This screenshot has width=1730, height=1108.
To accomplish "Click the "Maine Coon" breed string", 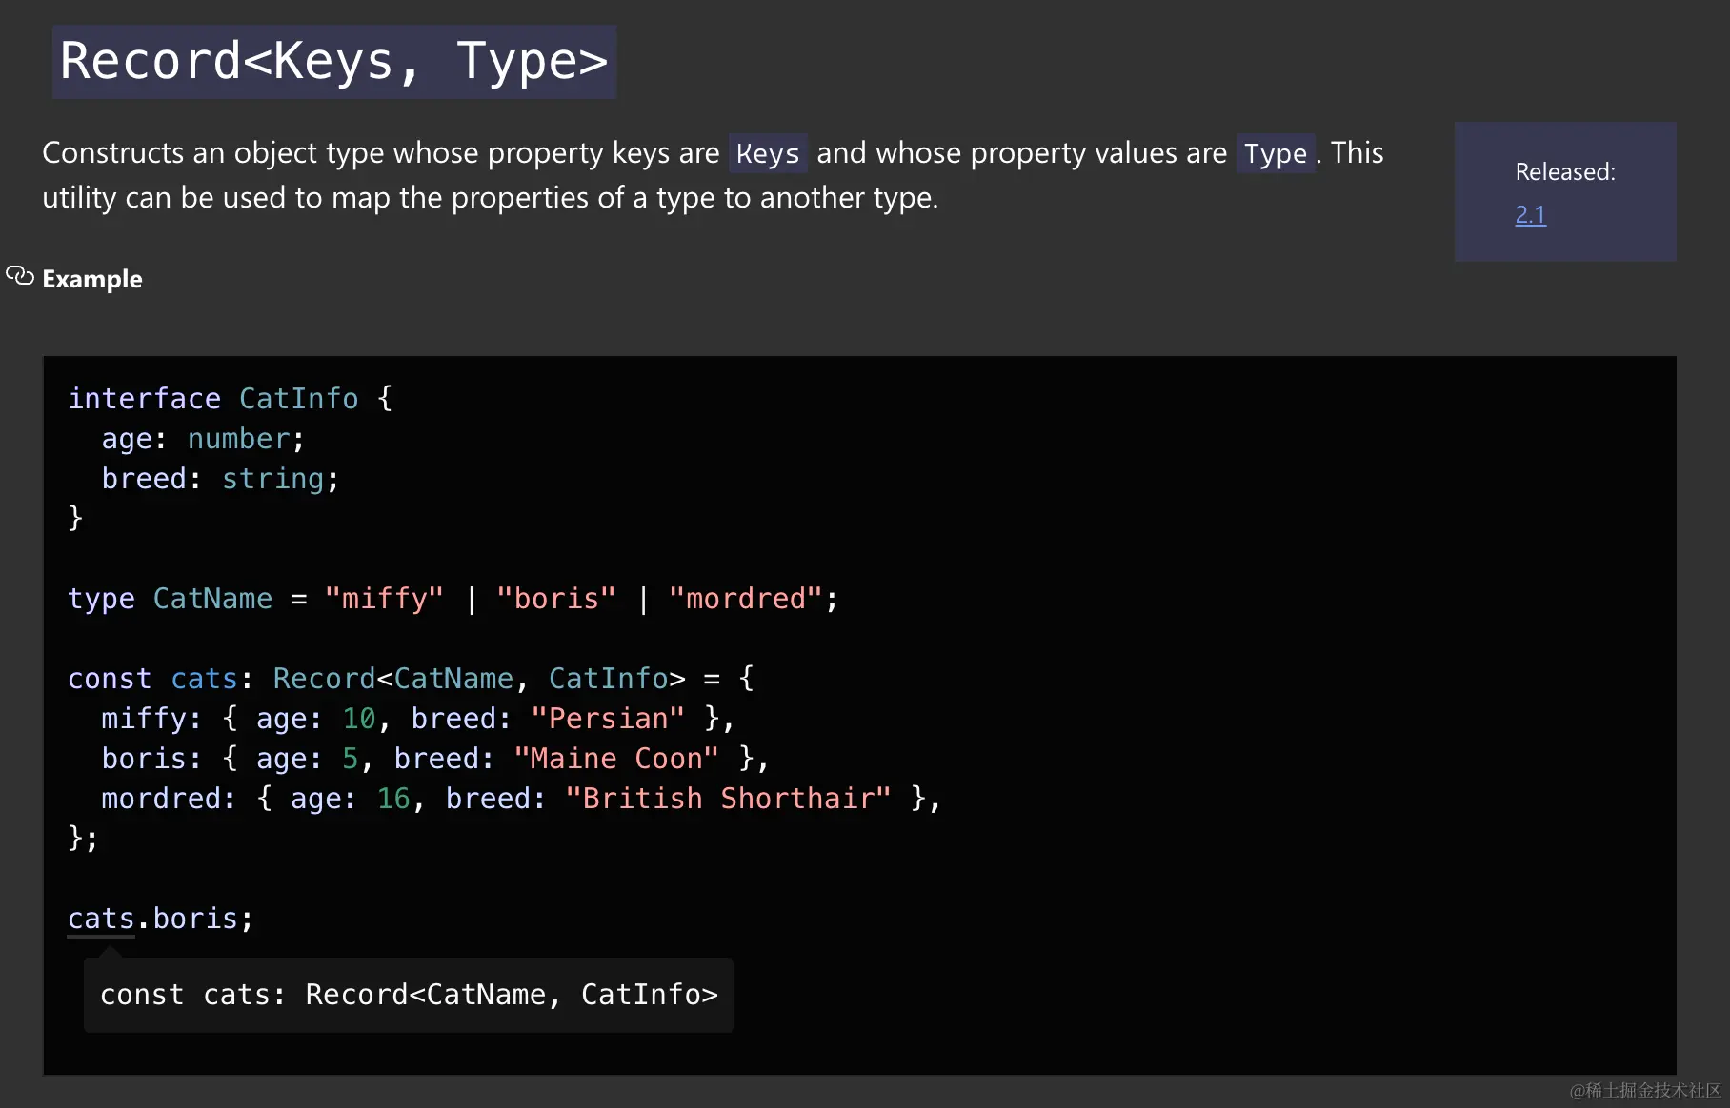I will click(x=615, y=759).
